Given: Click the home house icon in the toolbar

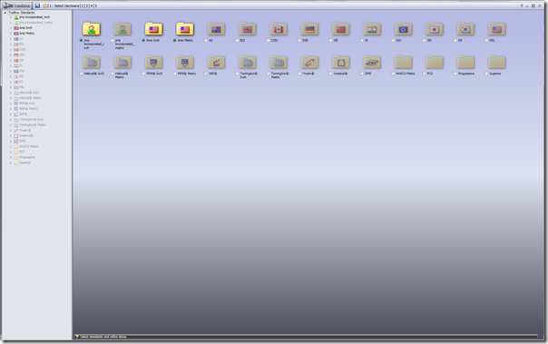Looking at the screenshot, I should [x=44, y=5].
